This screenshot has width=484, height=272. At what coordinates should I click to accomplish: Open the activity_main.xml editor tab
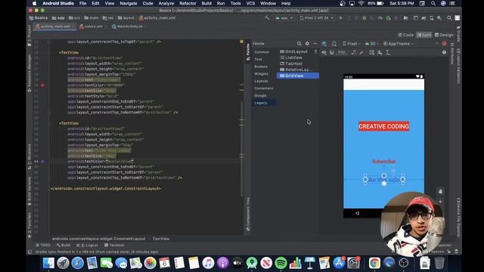pyautogui.click(x=55, y=26)
